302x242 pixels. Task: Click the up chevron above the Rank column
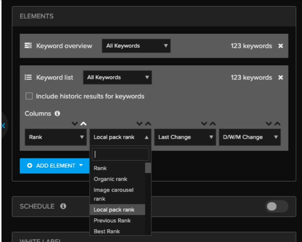83,123
